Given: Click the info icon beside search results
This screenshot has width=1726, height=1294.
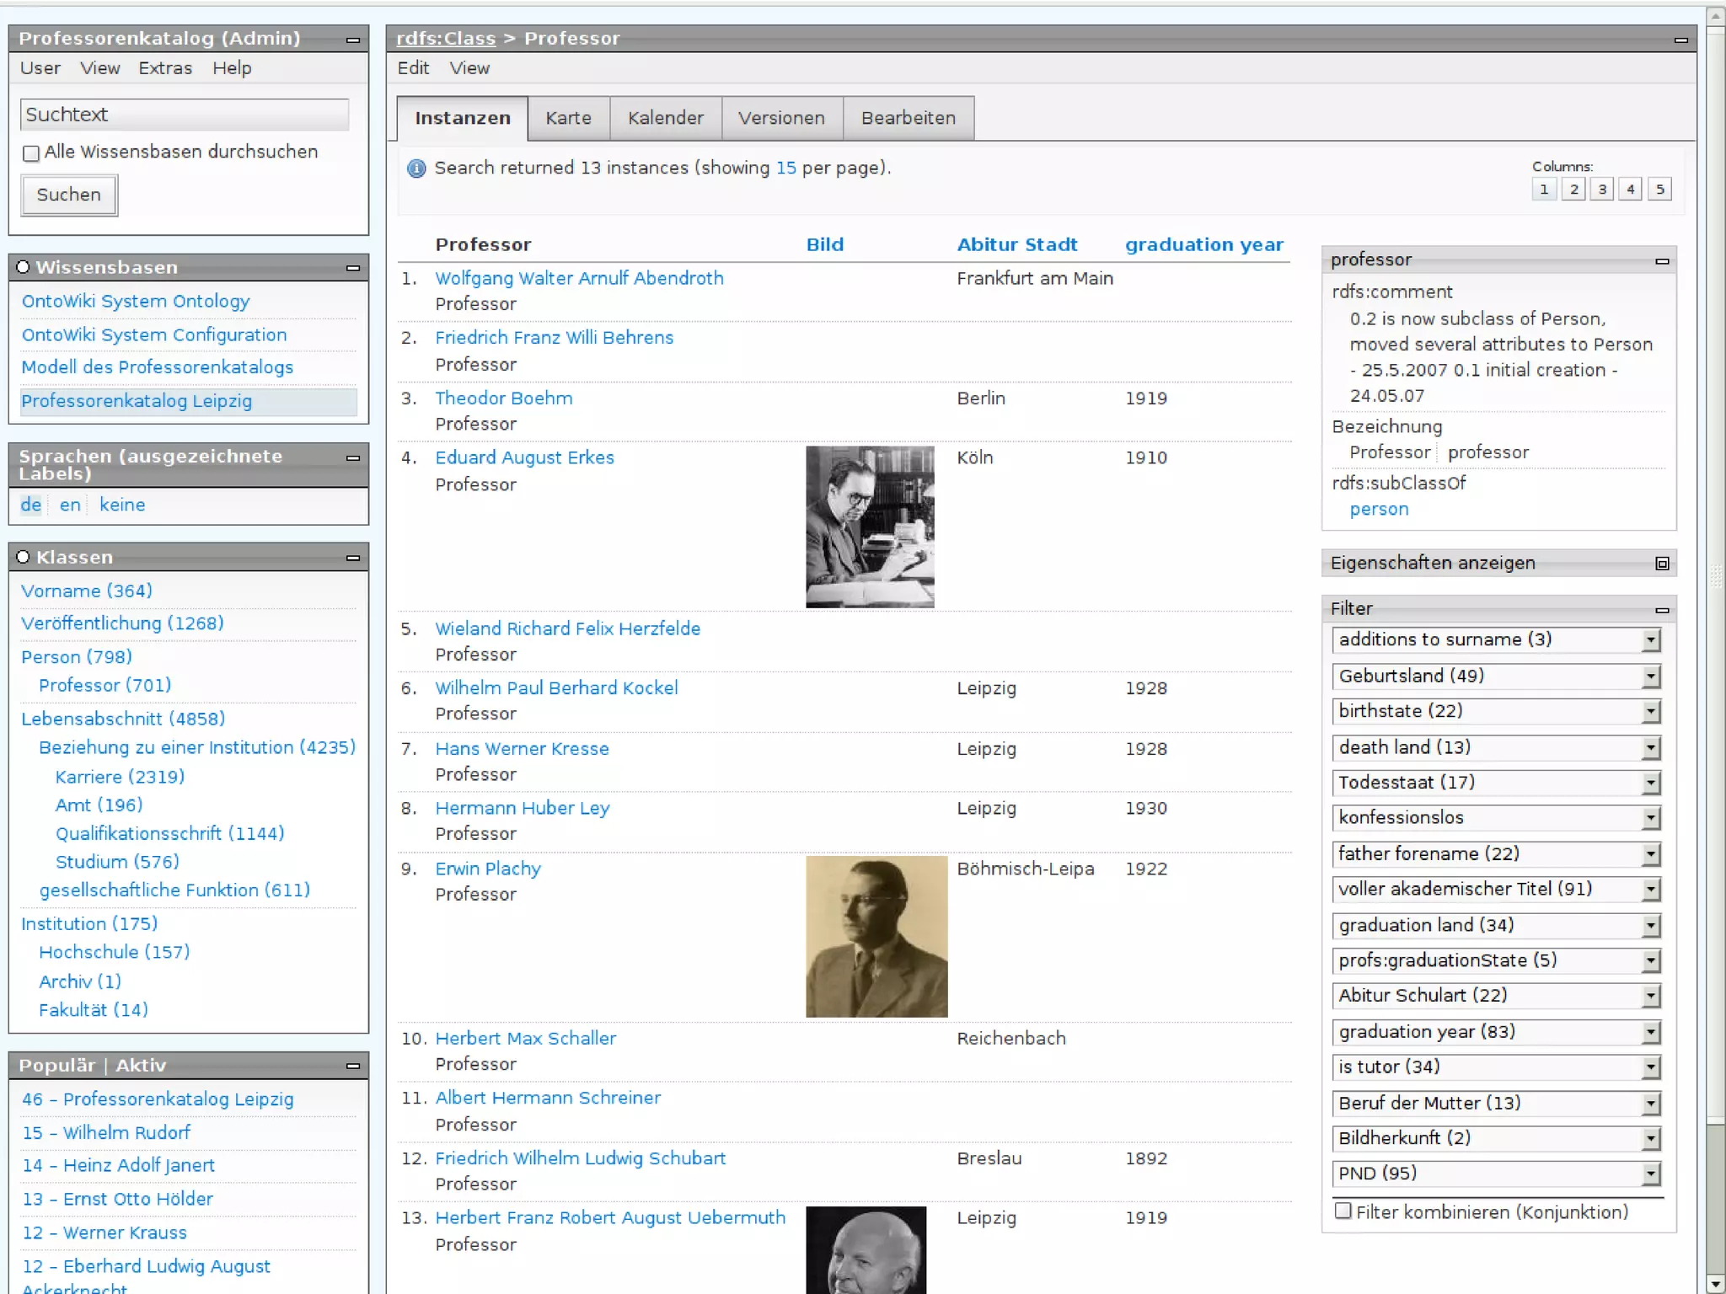Looking at the screenshot, I should (x=416, y=168).
